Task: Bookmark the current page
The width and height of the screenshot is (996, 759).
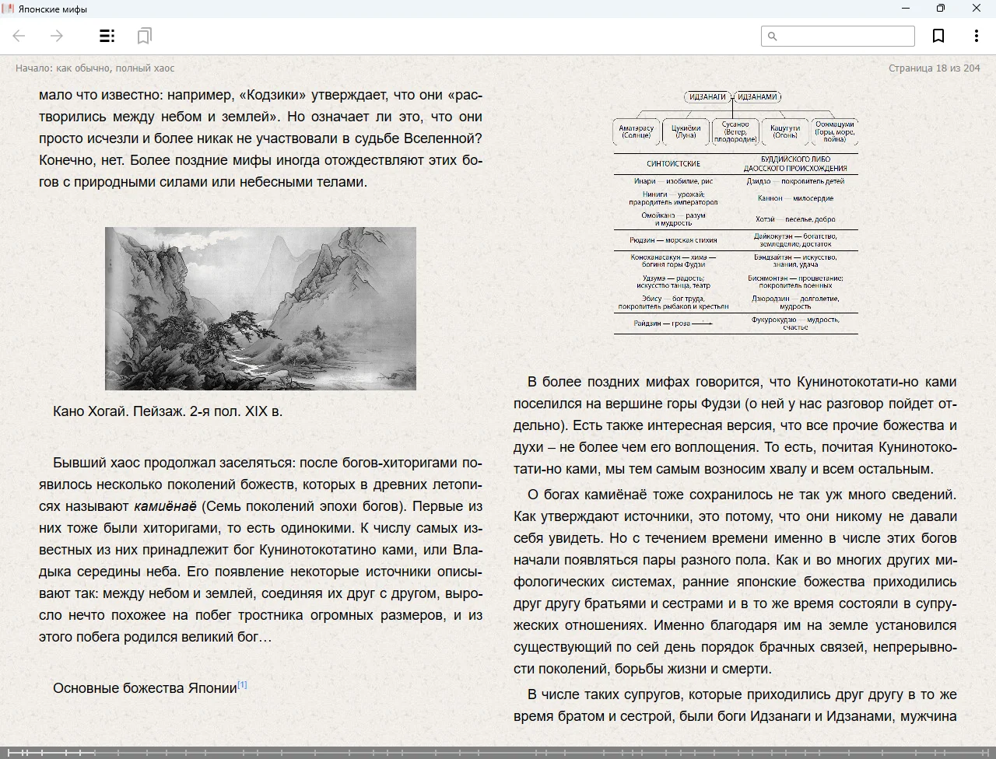Action: pyautogui.click(x=938, y=36)
